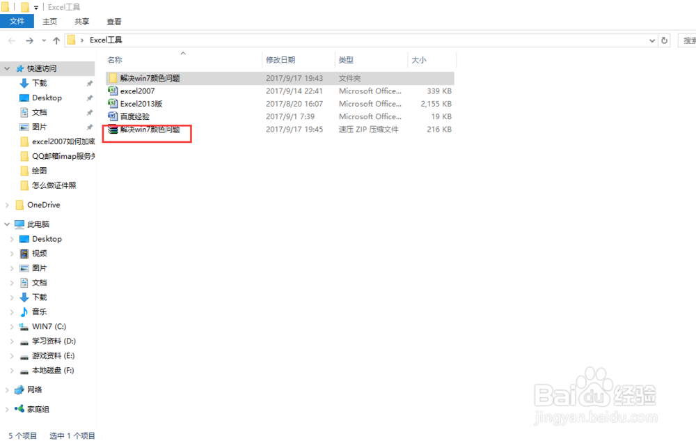
Task: Go forward with the forward arrow
Action: 29,40
